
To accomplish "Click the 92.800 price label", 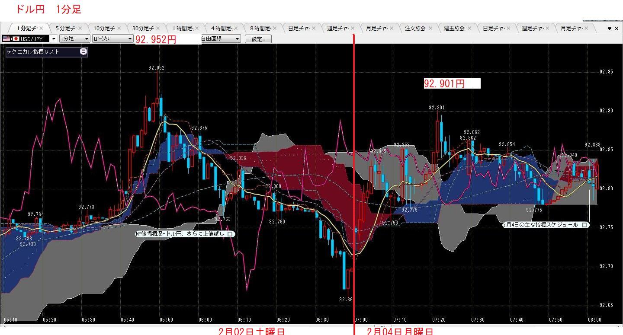I will pyautogui.click(x=273, y=186).
